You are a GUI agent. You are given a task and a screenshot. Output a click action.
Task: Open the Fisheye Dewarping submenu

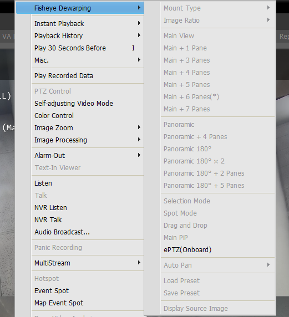80,8
